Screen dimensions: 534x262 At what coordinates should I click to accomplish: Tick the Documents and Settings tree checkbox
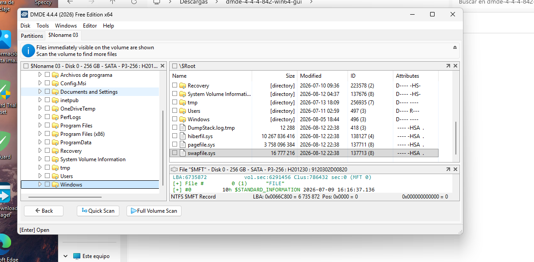click(47, 92)
